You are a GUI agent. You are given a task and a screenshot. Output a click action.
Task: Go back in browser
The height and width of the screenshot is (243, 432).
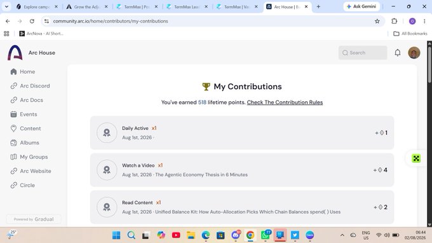click(x=8, y=21)
